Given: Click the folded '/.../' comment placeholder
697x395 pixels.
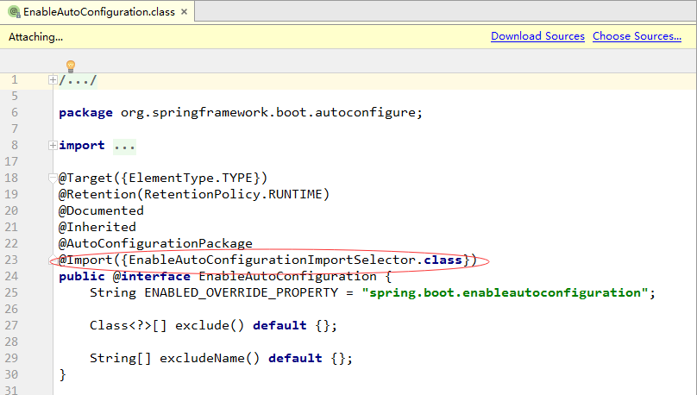Looking at the screenshot, I should (x=78, y=80).
